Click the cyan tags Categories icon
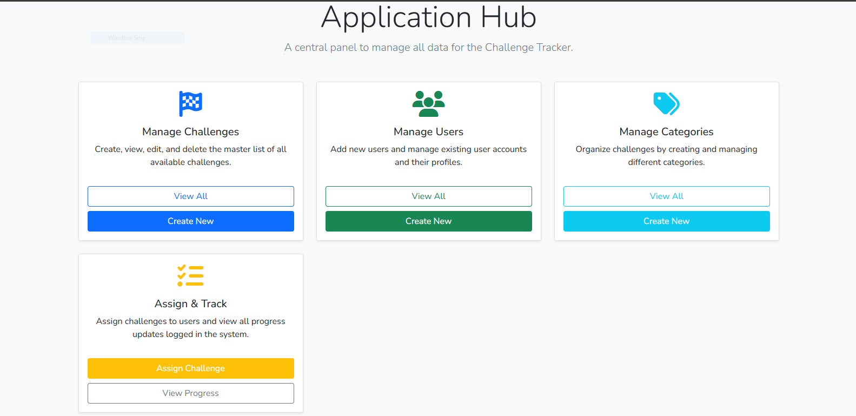The width and height of the screenshot is (856, 416). tap(666, 103)
